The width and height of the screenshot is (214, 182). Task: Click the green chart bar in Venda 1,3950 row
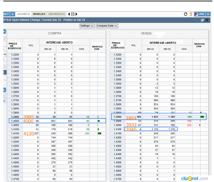(x=202, y=117)
